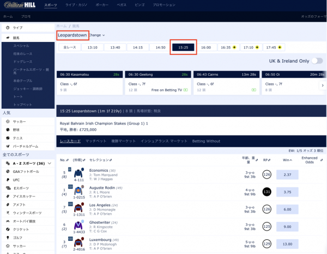Click the William Hill logo
This screenshot has height=254, width=327.
20,5
